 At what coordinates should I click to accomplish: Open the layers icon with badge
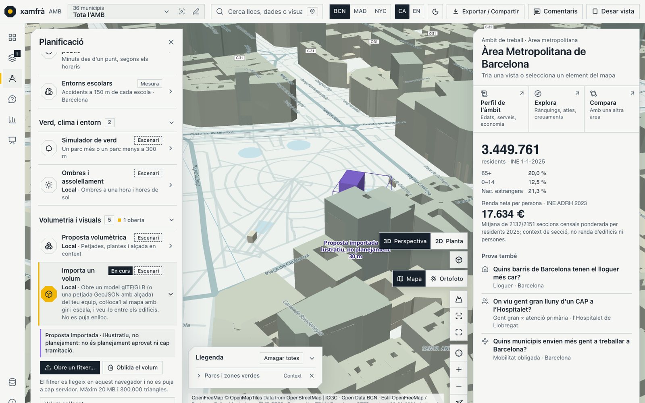pyautogui.click(x=12, y=58)
